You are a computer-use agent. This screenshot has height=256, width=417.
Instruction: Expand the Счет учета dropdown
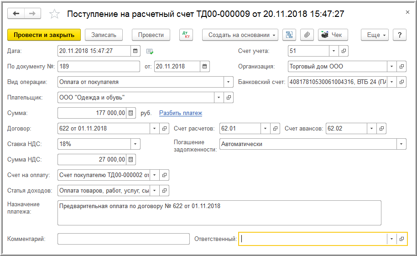(334, 51)
